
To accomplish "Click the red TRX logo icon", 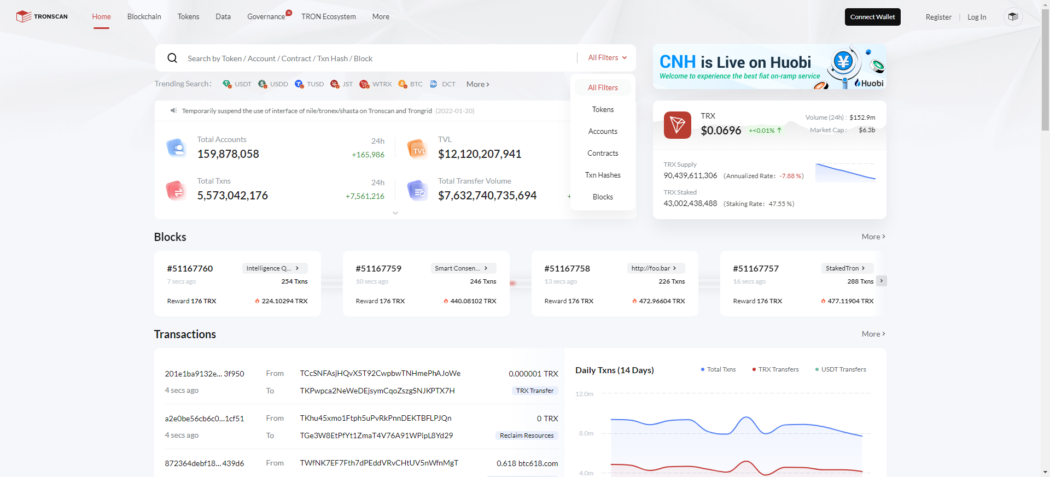I will (677, 125).
